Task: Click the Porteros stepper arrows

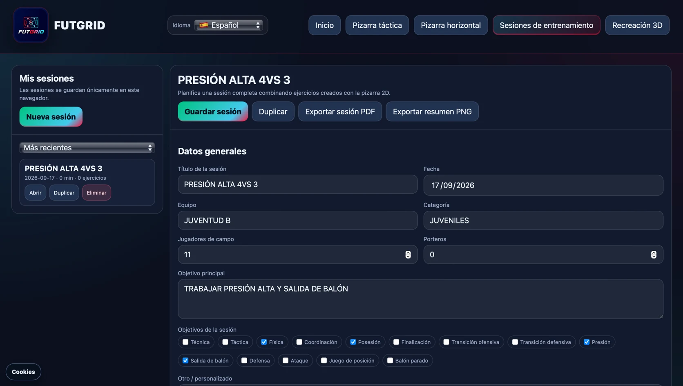Action: (x=654, y=255)
